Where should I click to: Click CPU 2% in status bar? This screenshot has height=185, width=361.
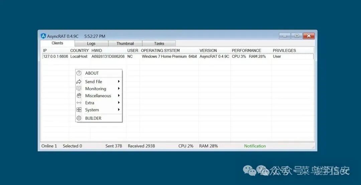coord(186,146)
